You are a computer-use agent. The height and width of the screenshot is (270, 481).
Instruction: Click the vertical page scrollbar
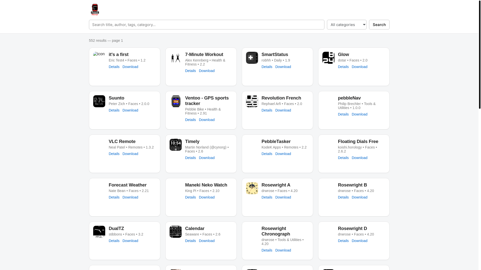click(x=479, y=54)
